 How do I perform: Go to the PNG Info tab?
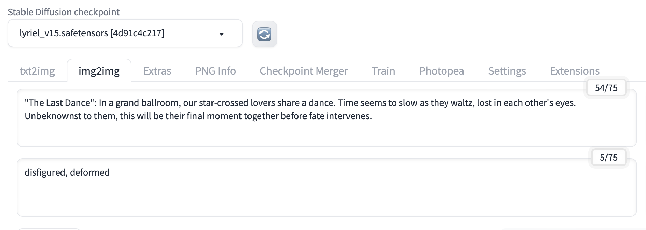click(x=215, y=71)
